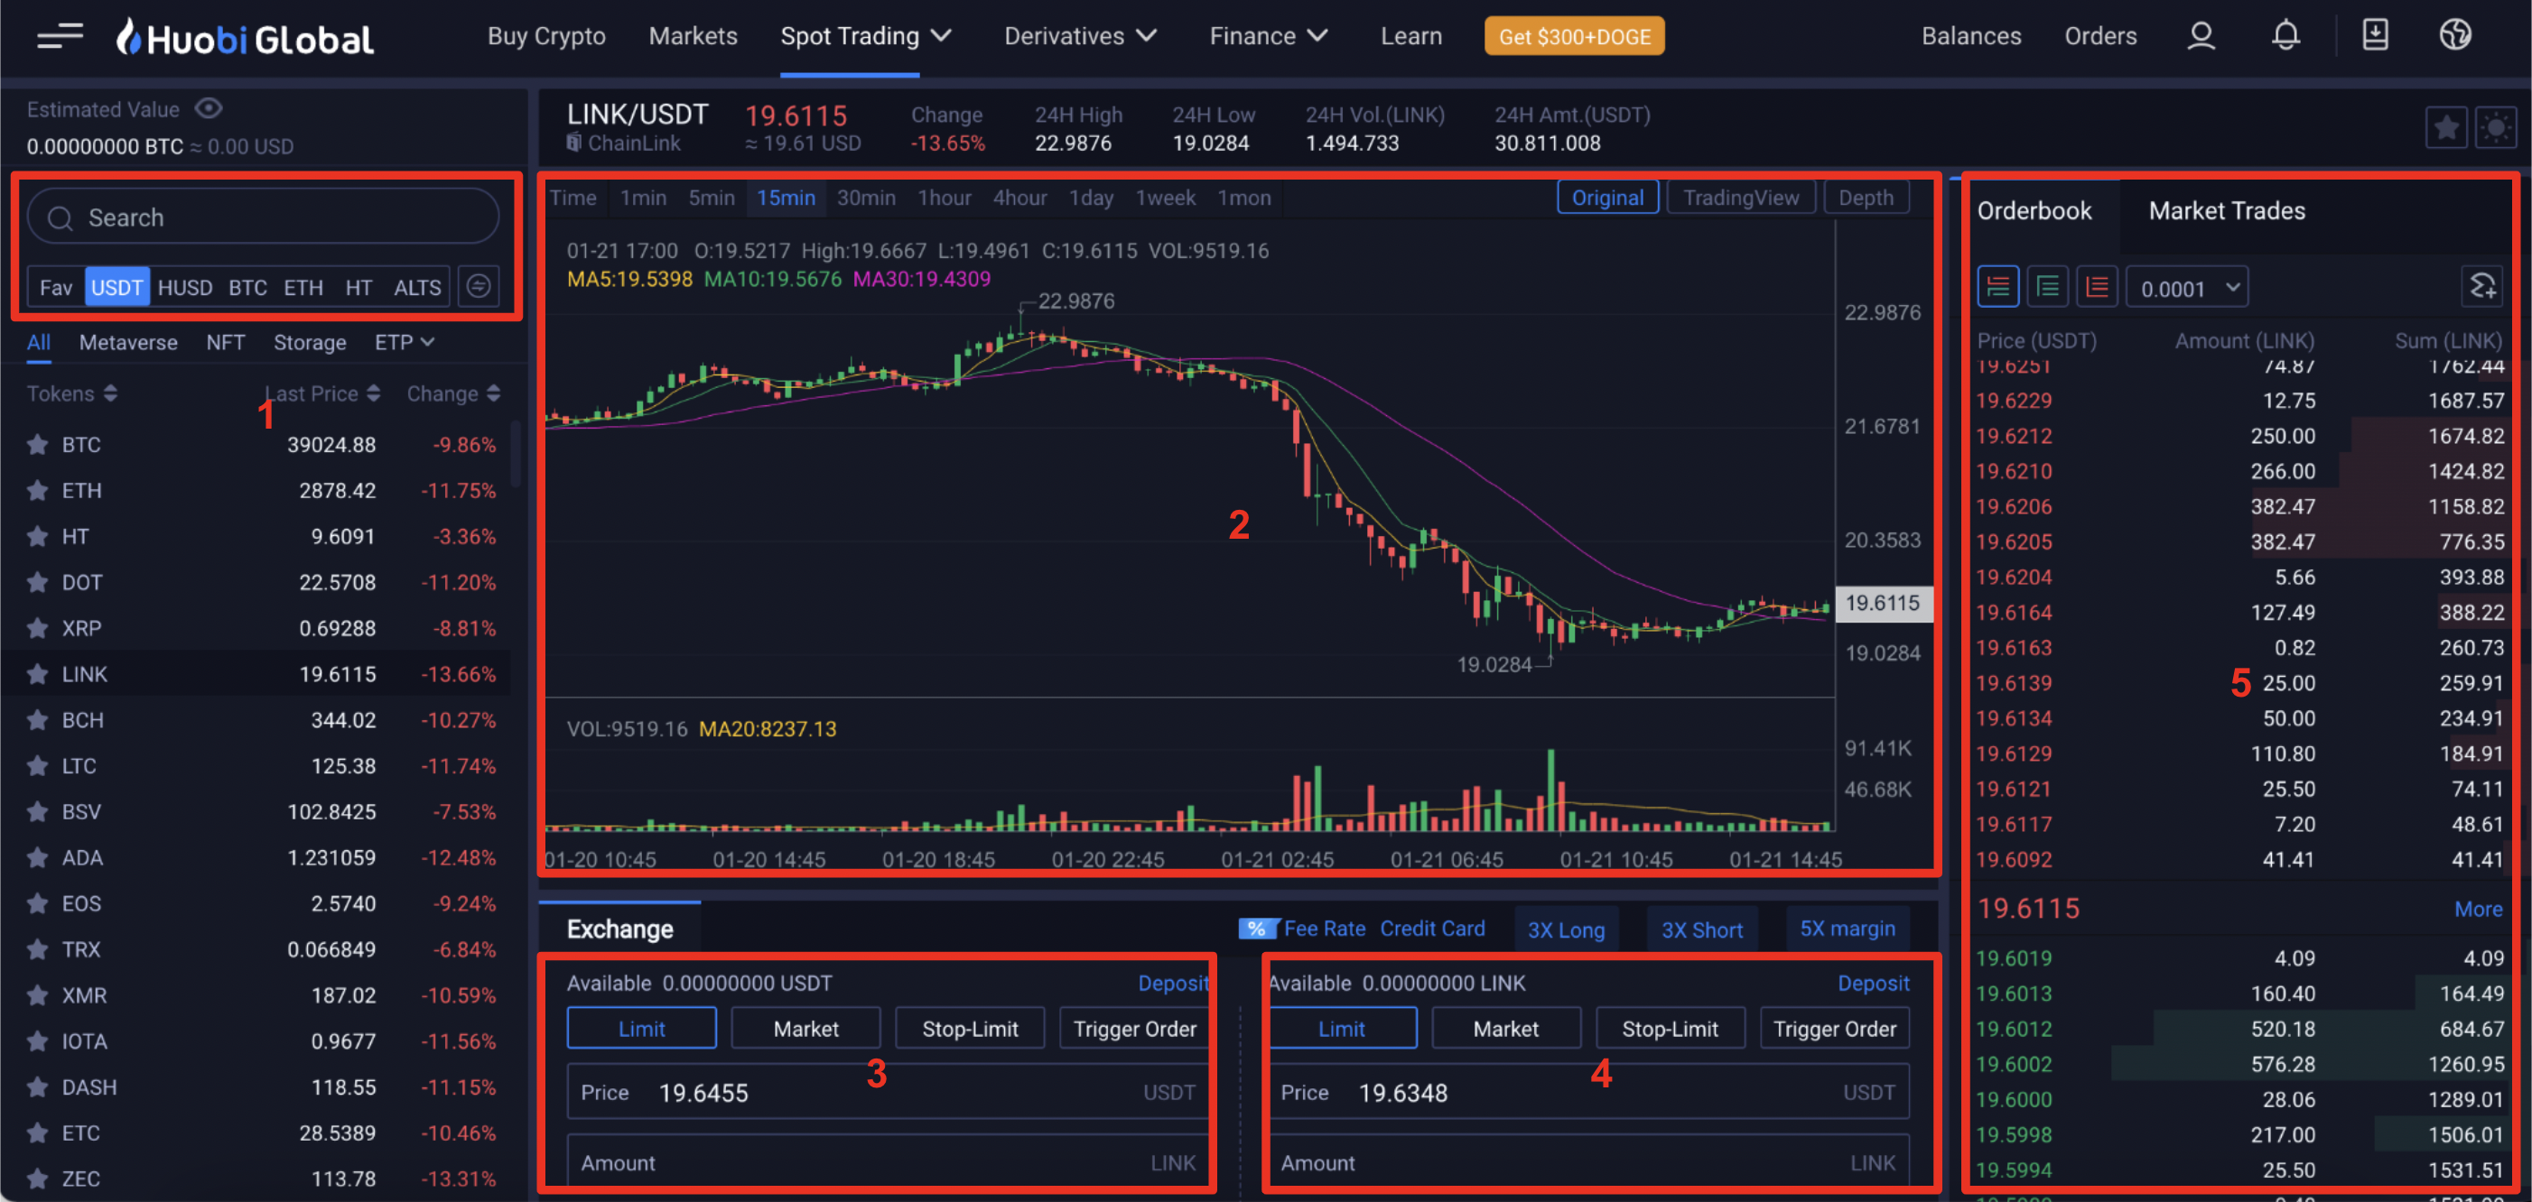Open the user account profile icon
Viewport: 2532px width, 1202px height.
[2201, 36]
